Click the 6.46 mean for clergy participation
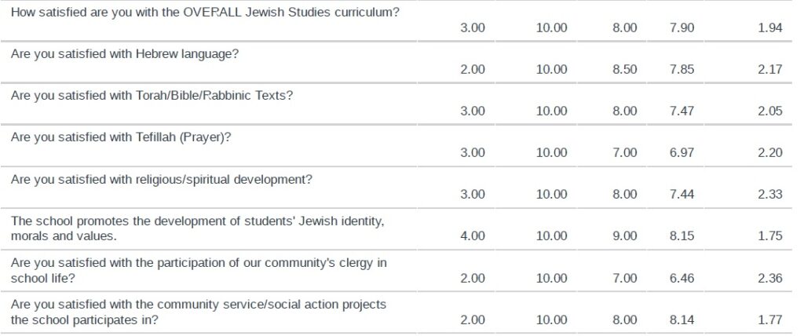 (682, 278)
